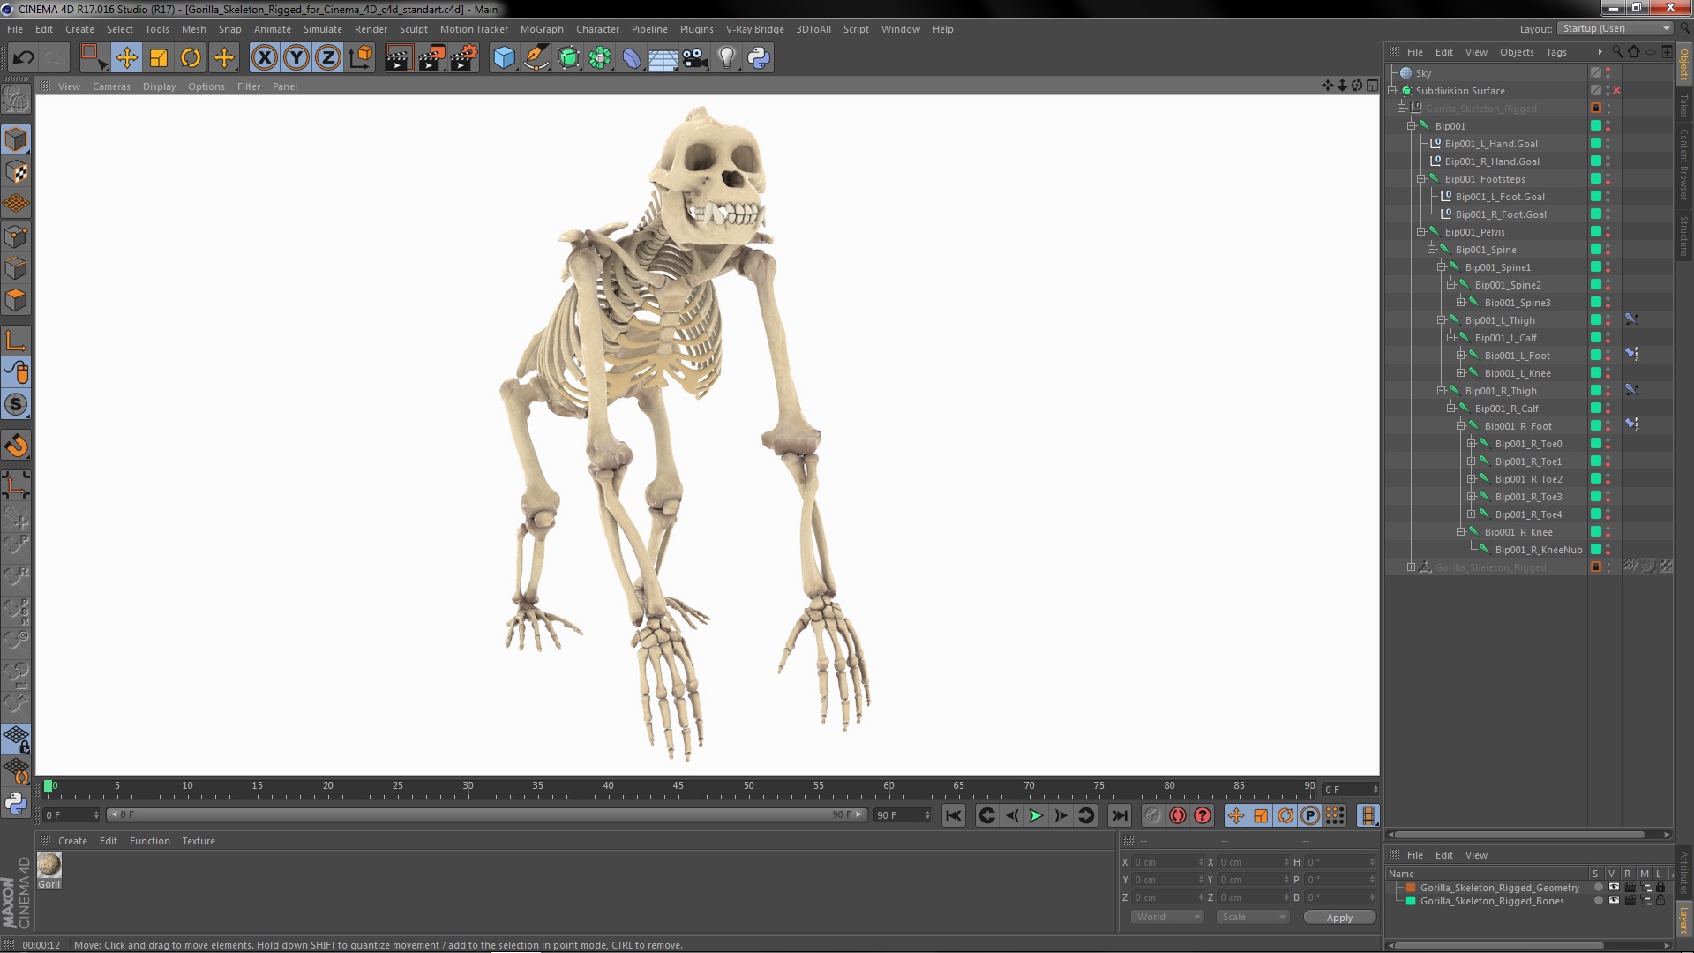
Task: Open the Simulate menu
Action: click(x=323, y=29)
